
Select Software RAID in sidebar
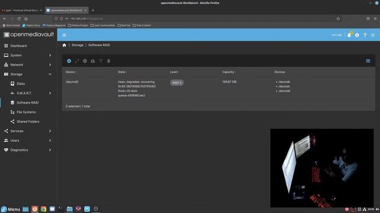28,102
